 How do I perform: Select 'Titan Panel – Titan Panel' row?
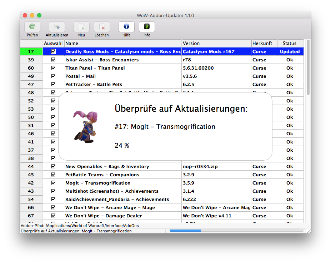coord(162,68)
